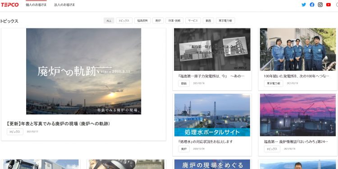This screenshot has height=169, width=338.
Task: Filter by 東京電力報 category
Action: [x=225, y=21]
